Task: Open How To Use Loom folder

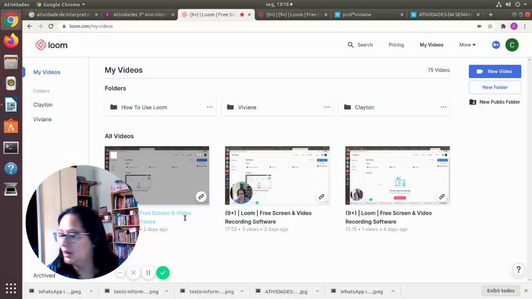Action: coord(160,107)
